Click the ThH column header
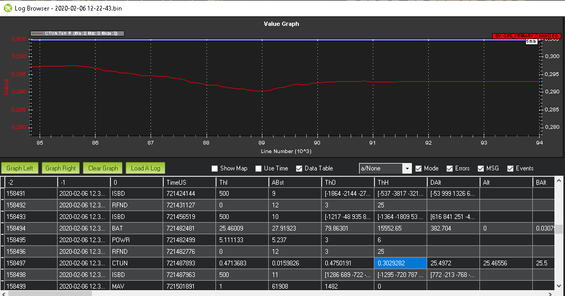The width and height of the screenshot is (565, 296). [x=401, y=182]
